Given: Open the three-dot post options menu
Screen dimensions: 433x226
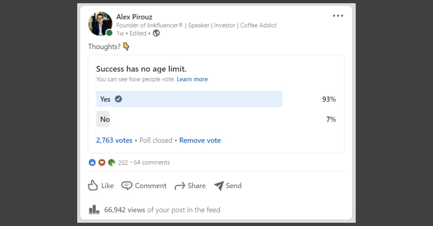Looking at the screenshot, I should click(x=338, y=16).
